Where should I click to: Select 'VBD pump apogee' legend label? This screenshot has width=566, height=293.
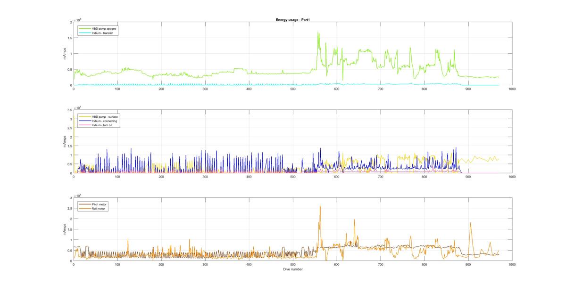point(104,29)
